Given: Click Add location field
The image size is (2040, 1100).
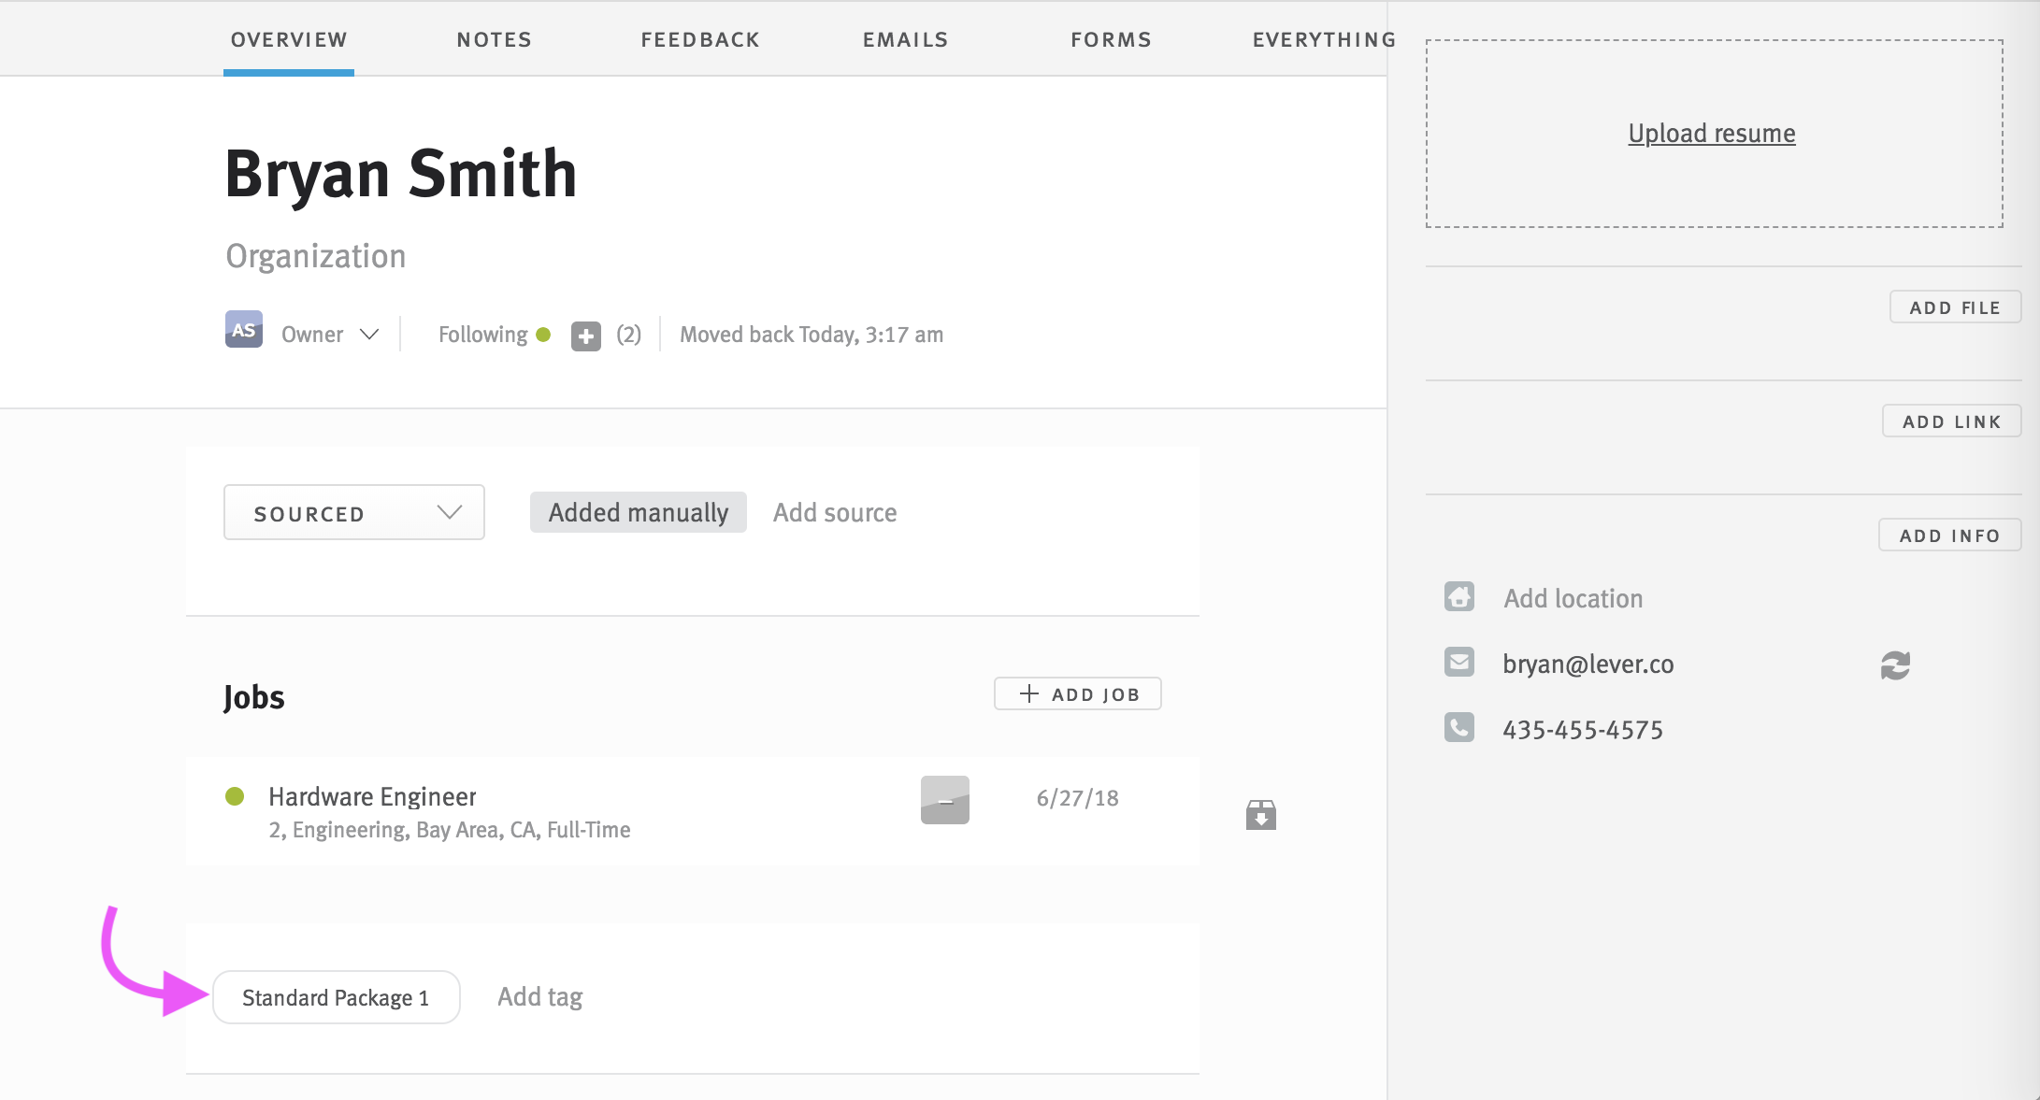Looking at the screenshot, I should click(1573, 598).
